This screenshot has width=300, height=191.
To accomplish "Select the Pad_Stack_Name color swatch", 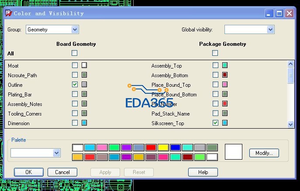I will pos(225,113).
